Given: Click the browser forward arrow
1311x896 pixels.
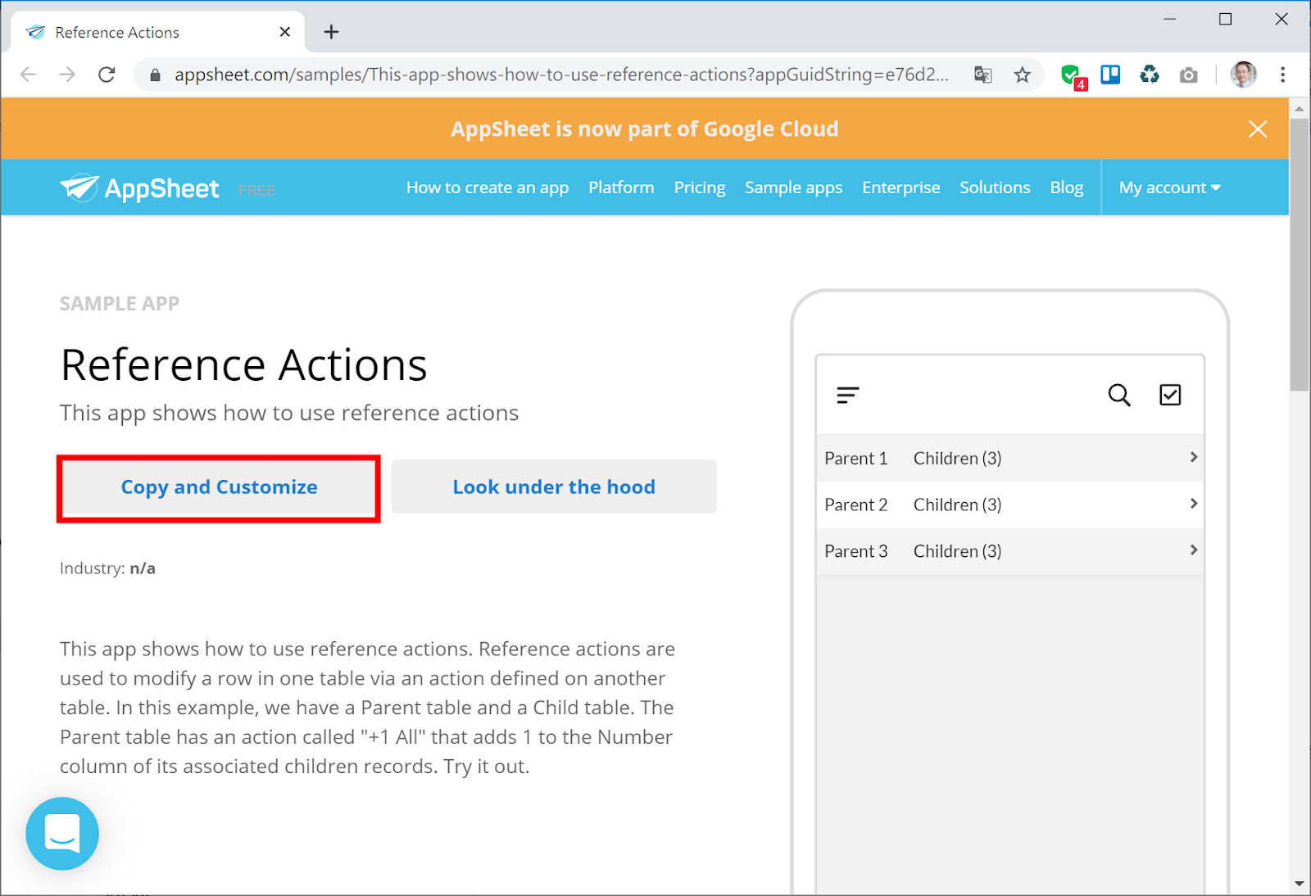Looking at the screenshot, I should 67,75.
